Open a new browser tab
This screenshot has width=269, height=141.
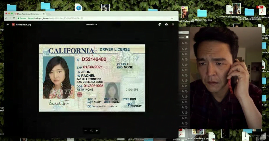pos(48,14)
